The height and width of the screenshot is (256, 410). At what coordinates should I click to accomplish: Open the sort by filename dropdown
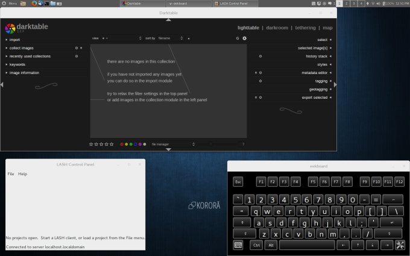click(171, 38)
